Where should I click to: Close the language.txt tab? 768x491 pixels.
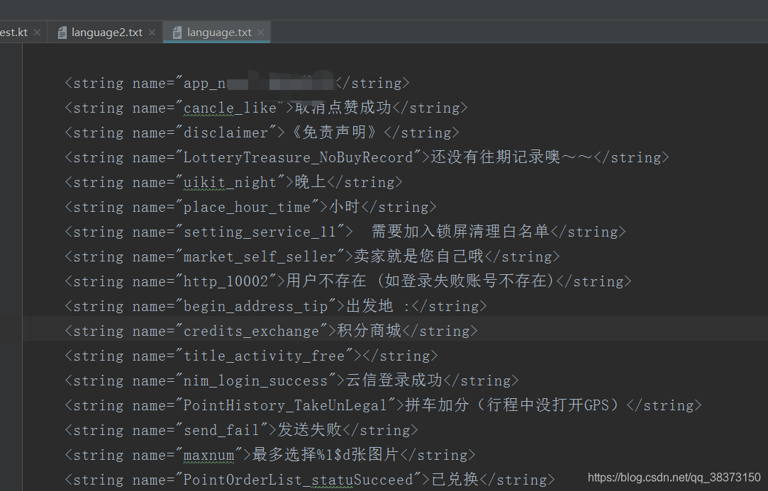point(260,32)
